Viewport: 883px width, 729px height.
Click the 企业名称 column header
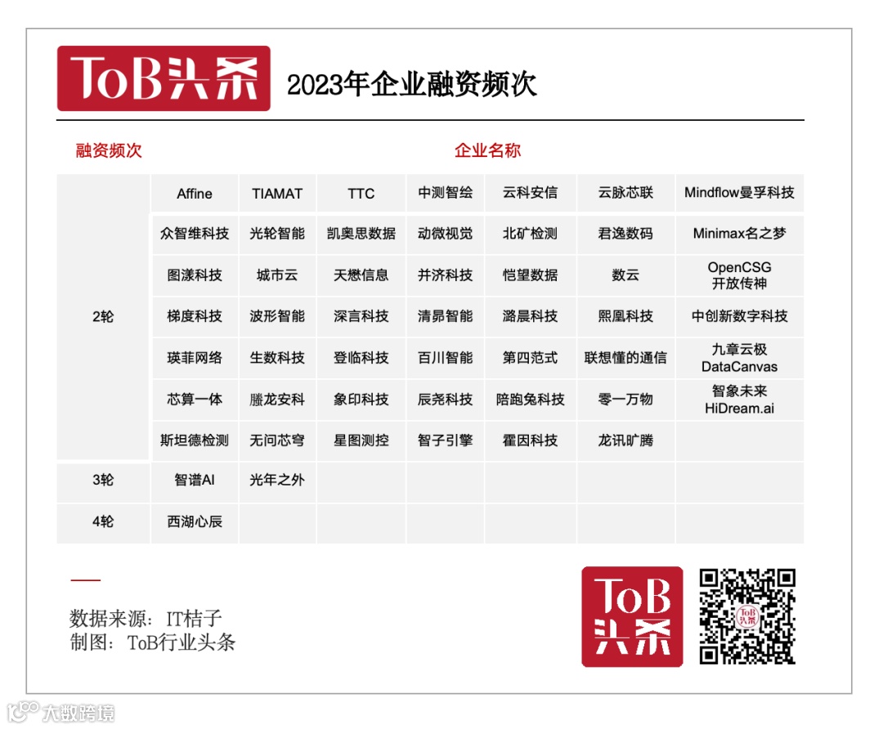click(487, 150)
